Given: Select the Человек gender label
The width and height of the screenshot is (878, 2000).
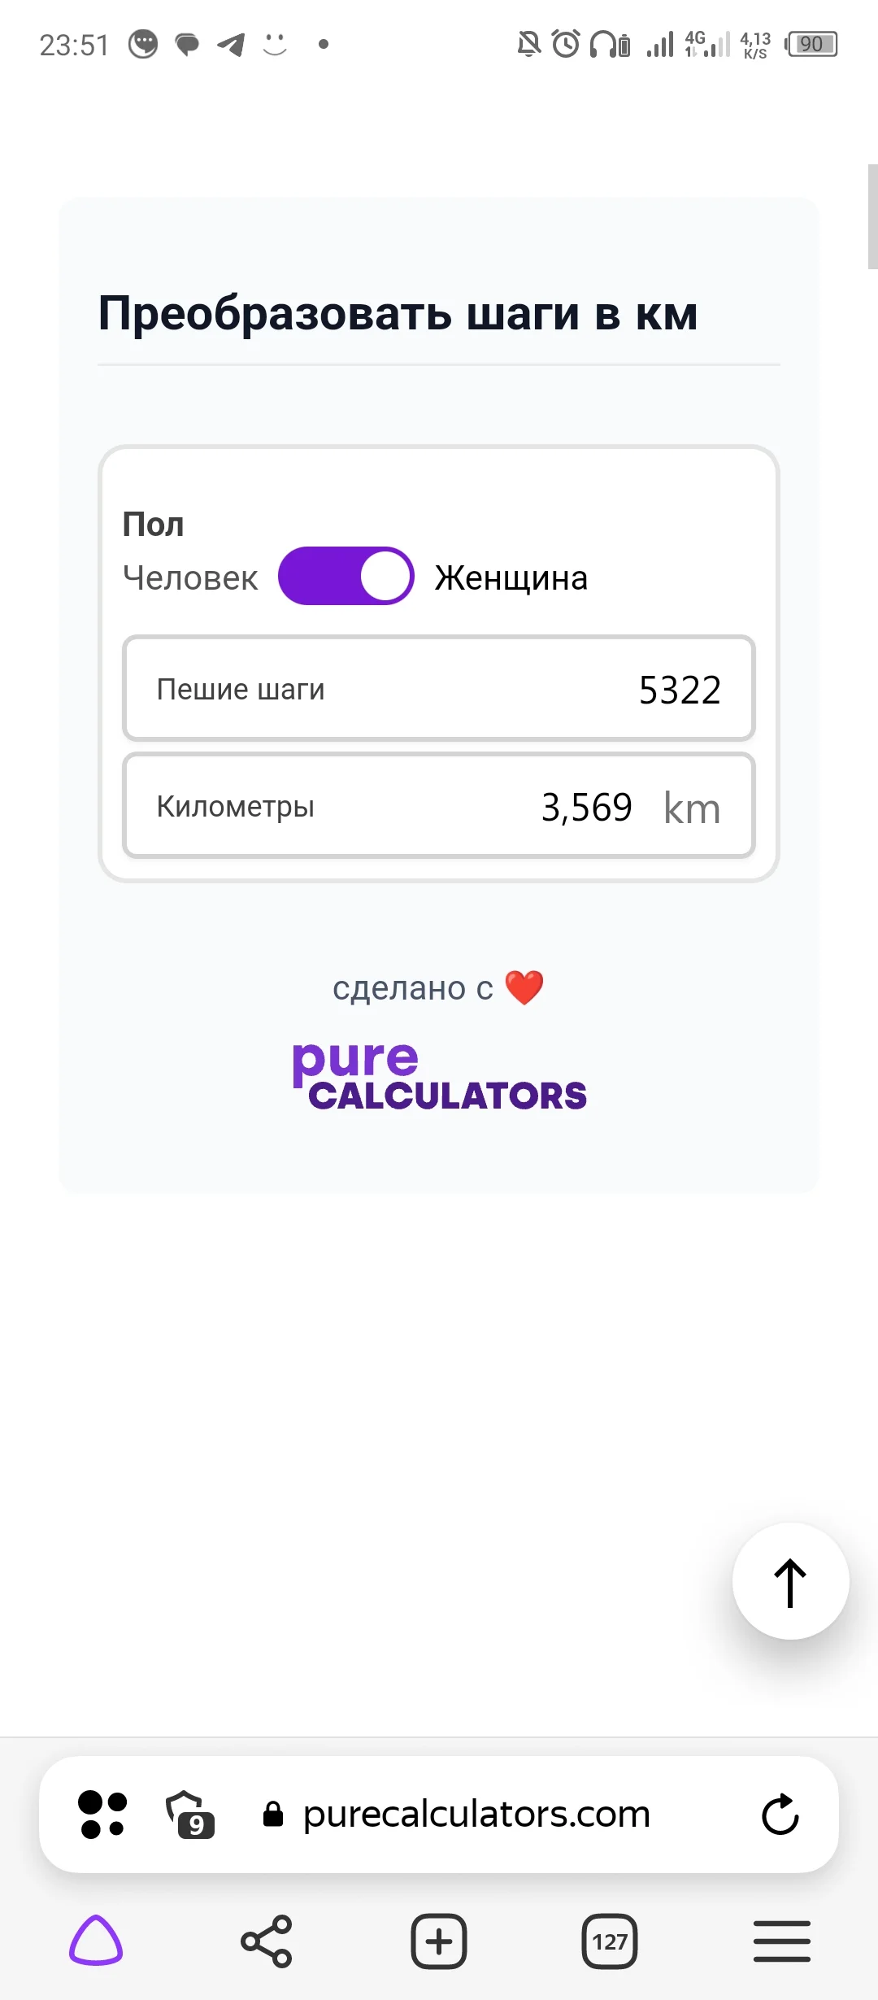Looking at the screenshot, I should pyautogui.click(x=190, y=578).
